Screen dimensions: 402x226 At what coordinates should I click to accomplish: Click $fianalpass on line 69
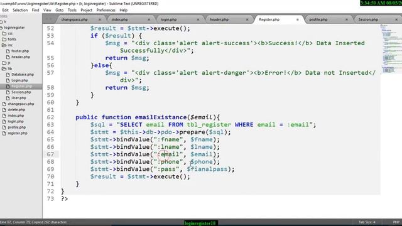(x=207, y=169)
